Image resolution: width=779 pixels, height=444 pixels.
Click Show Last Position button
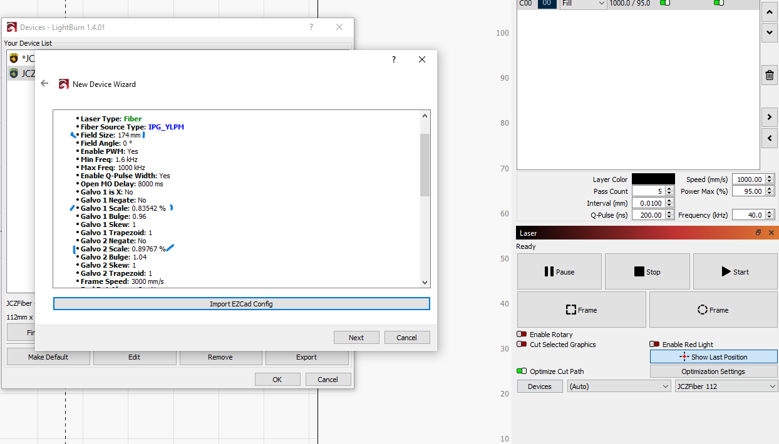[714, 356]
